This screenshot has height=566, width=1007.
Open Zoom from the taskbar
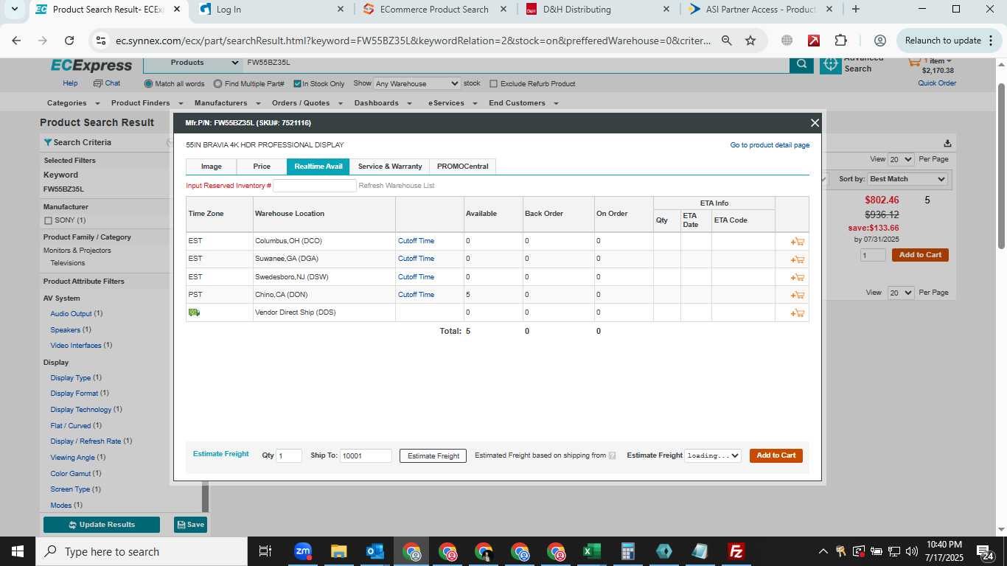point(302,551)
